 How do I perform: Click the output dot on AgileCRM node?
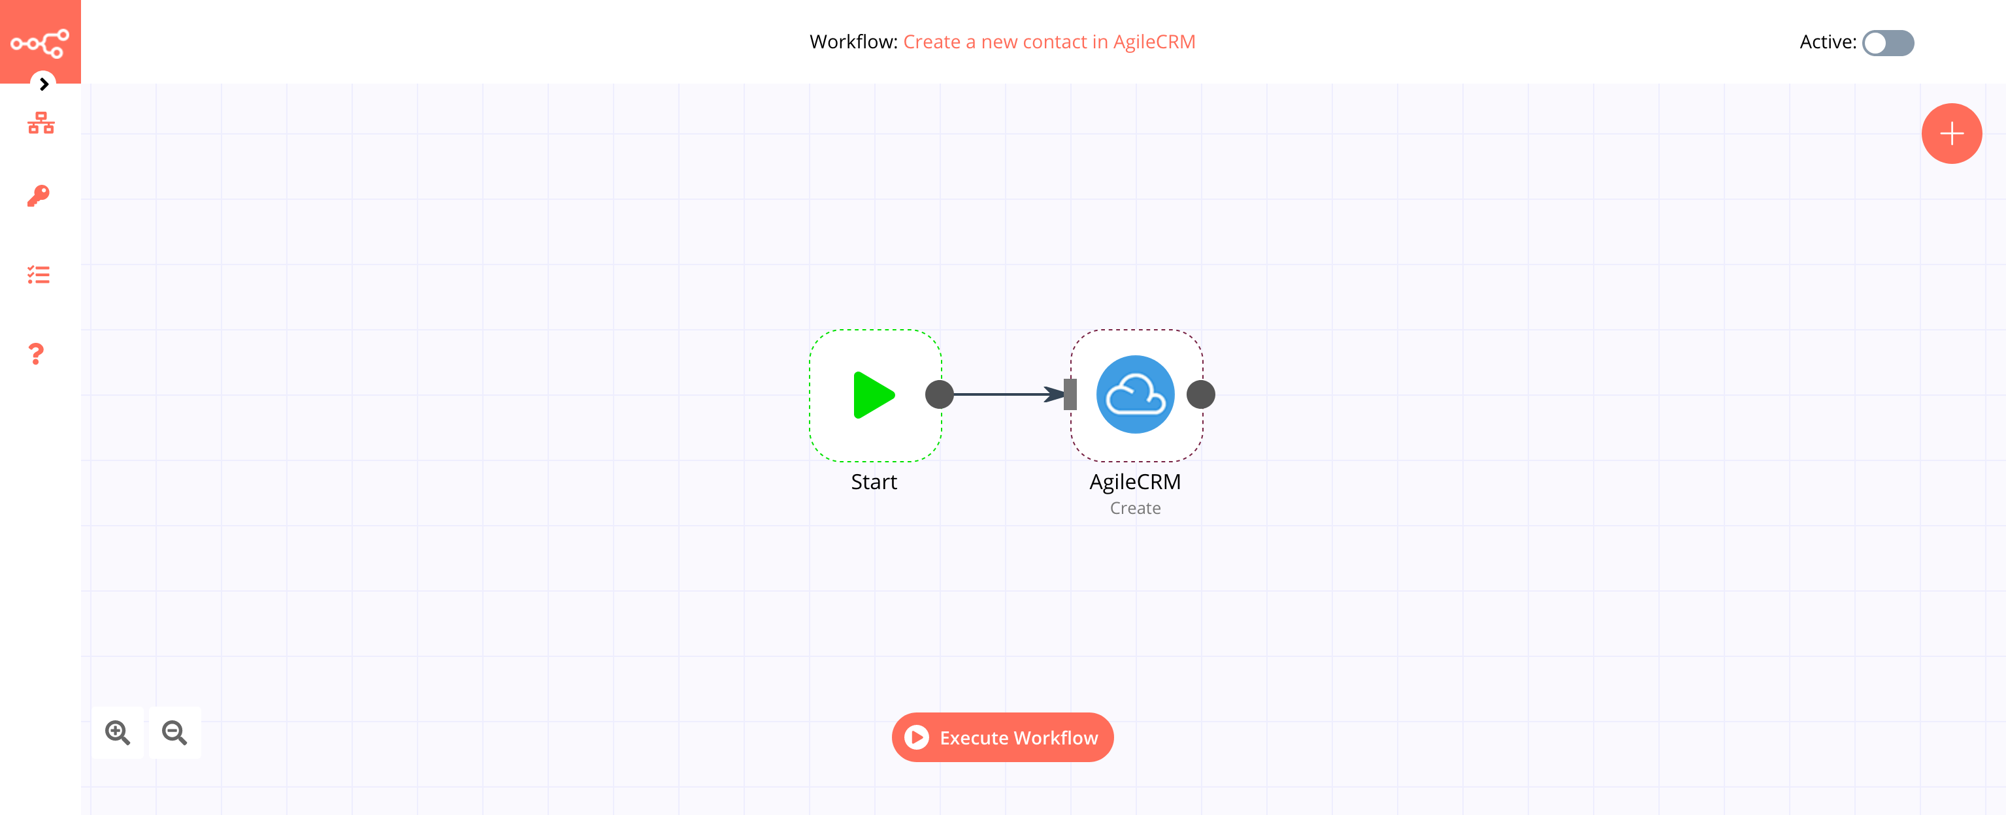click(1201, 394)
